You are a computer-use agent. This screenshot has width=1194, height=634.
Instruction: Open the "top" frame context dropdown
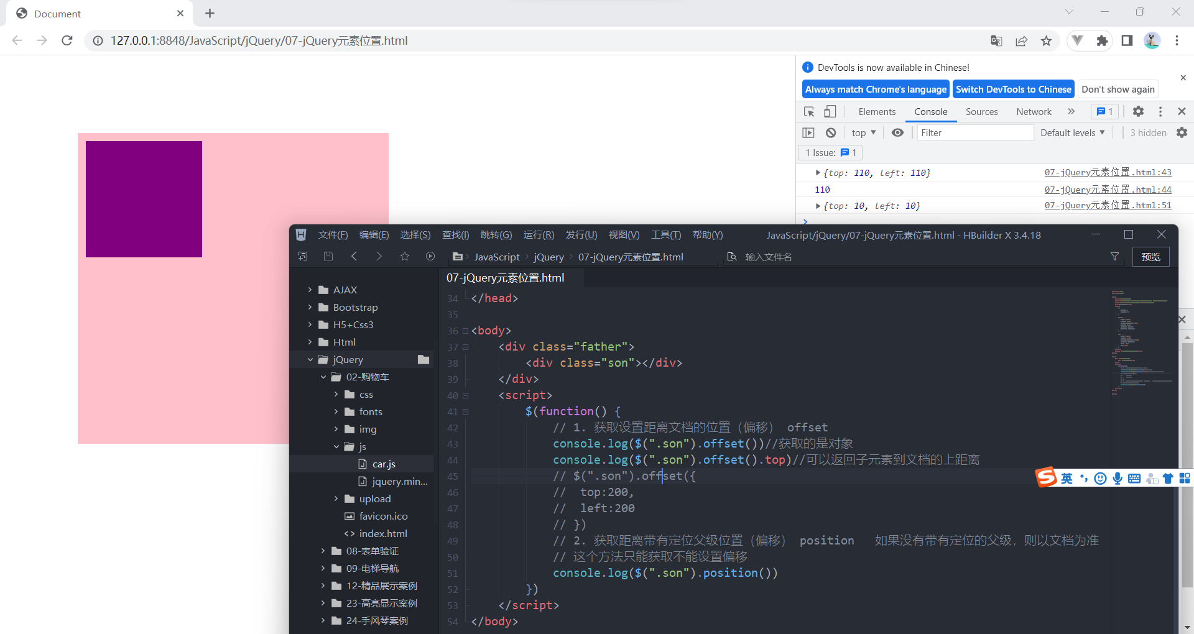tap(864, 132)
